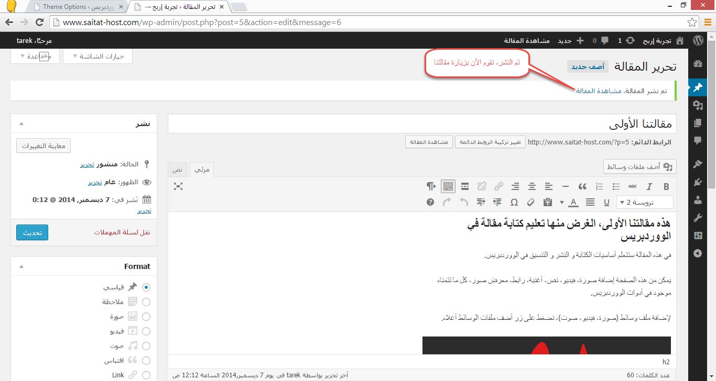Click مشاهدة المقالة in the admin bar
Viewport: 716px width, 381px height.
coord(527,40)
